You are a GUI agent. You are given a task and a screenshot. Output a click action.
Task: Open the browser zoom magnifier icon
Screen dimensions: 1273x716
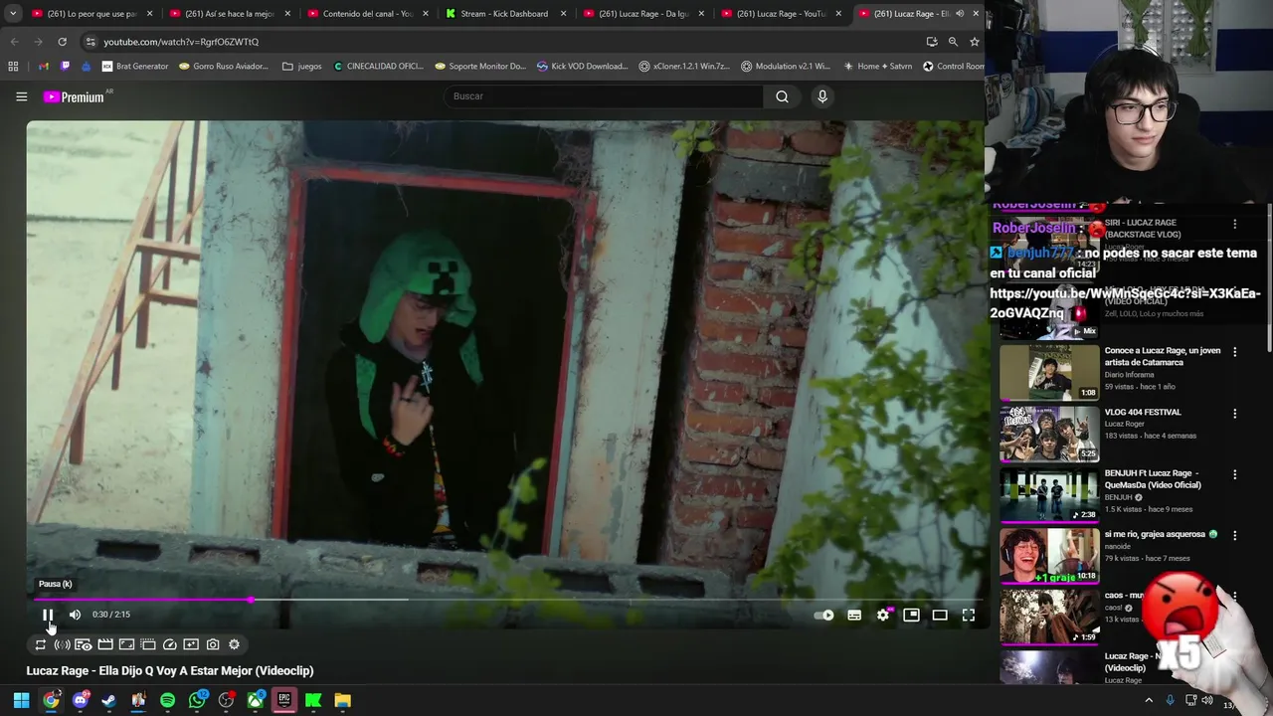[953, 42]
